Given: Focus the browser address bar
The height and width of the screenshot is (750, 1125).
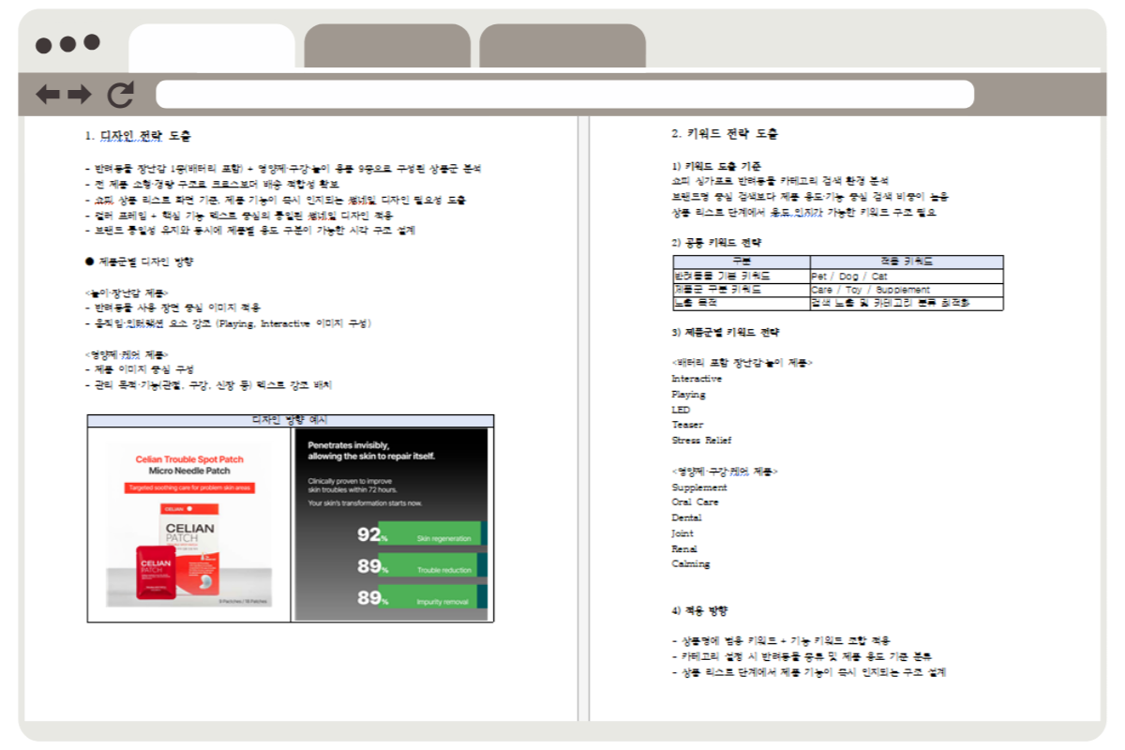Looking at the screenshot, I should click(564, 95).
